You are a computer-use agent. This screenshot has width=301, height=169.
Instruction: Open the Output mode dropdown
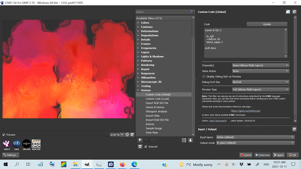point(255,143)
